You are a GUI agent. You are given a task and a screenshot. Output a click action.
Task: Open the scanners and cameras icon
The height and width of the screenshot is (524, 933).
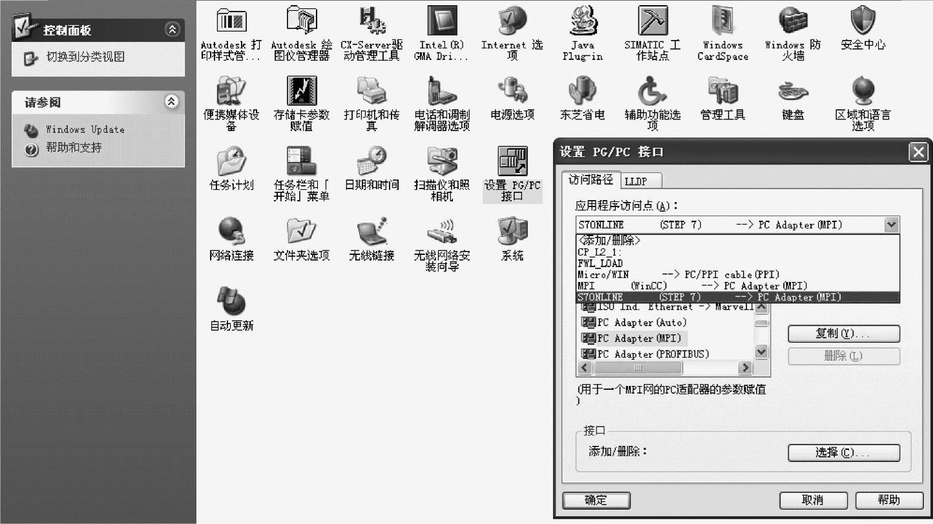[x=442, y=161]
